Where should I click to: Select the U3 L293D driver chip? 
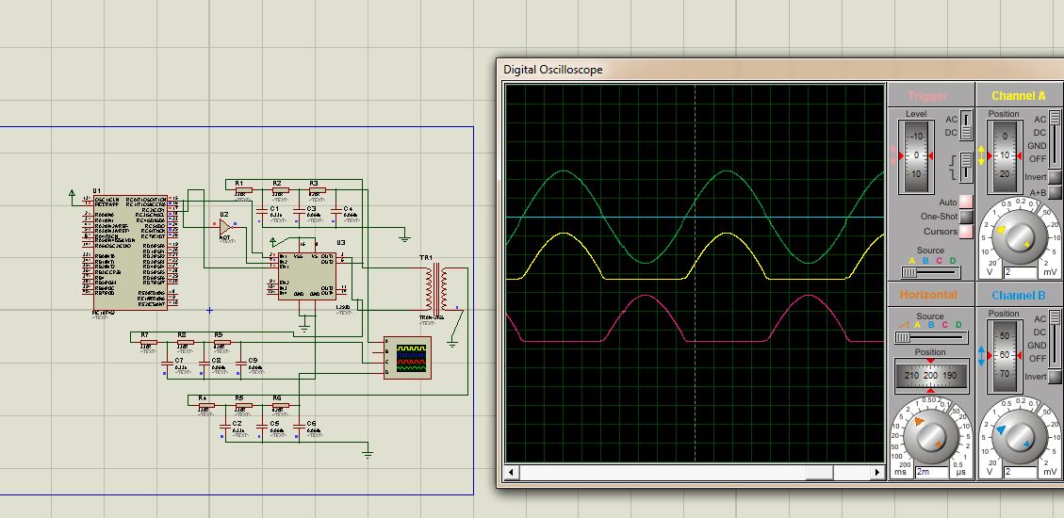tap(306, 275)
